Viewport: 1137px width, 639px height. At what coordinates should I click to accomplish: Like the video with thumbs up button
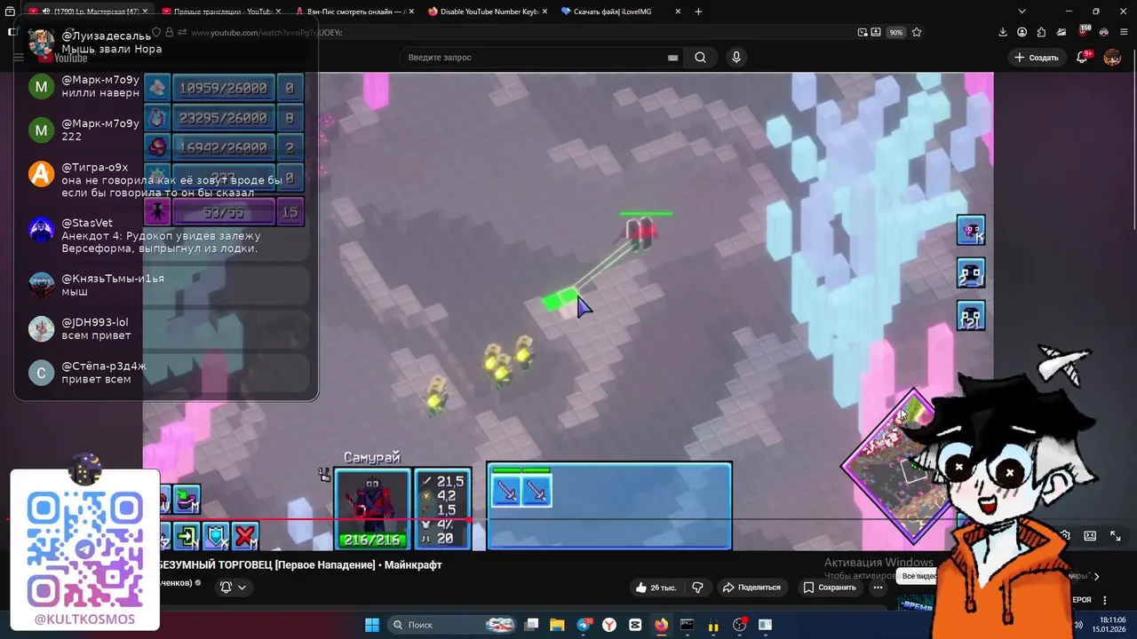(x=656, y=588)
